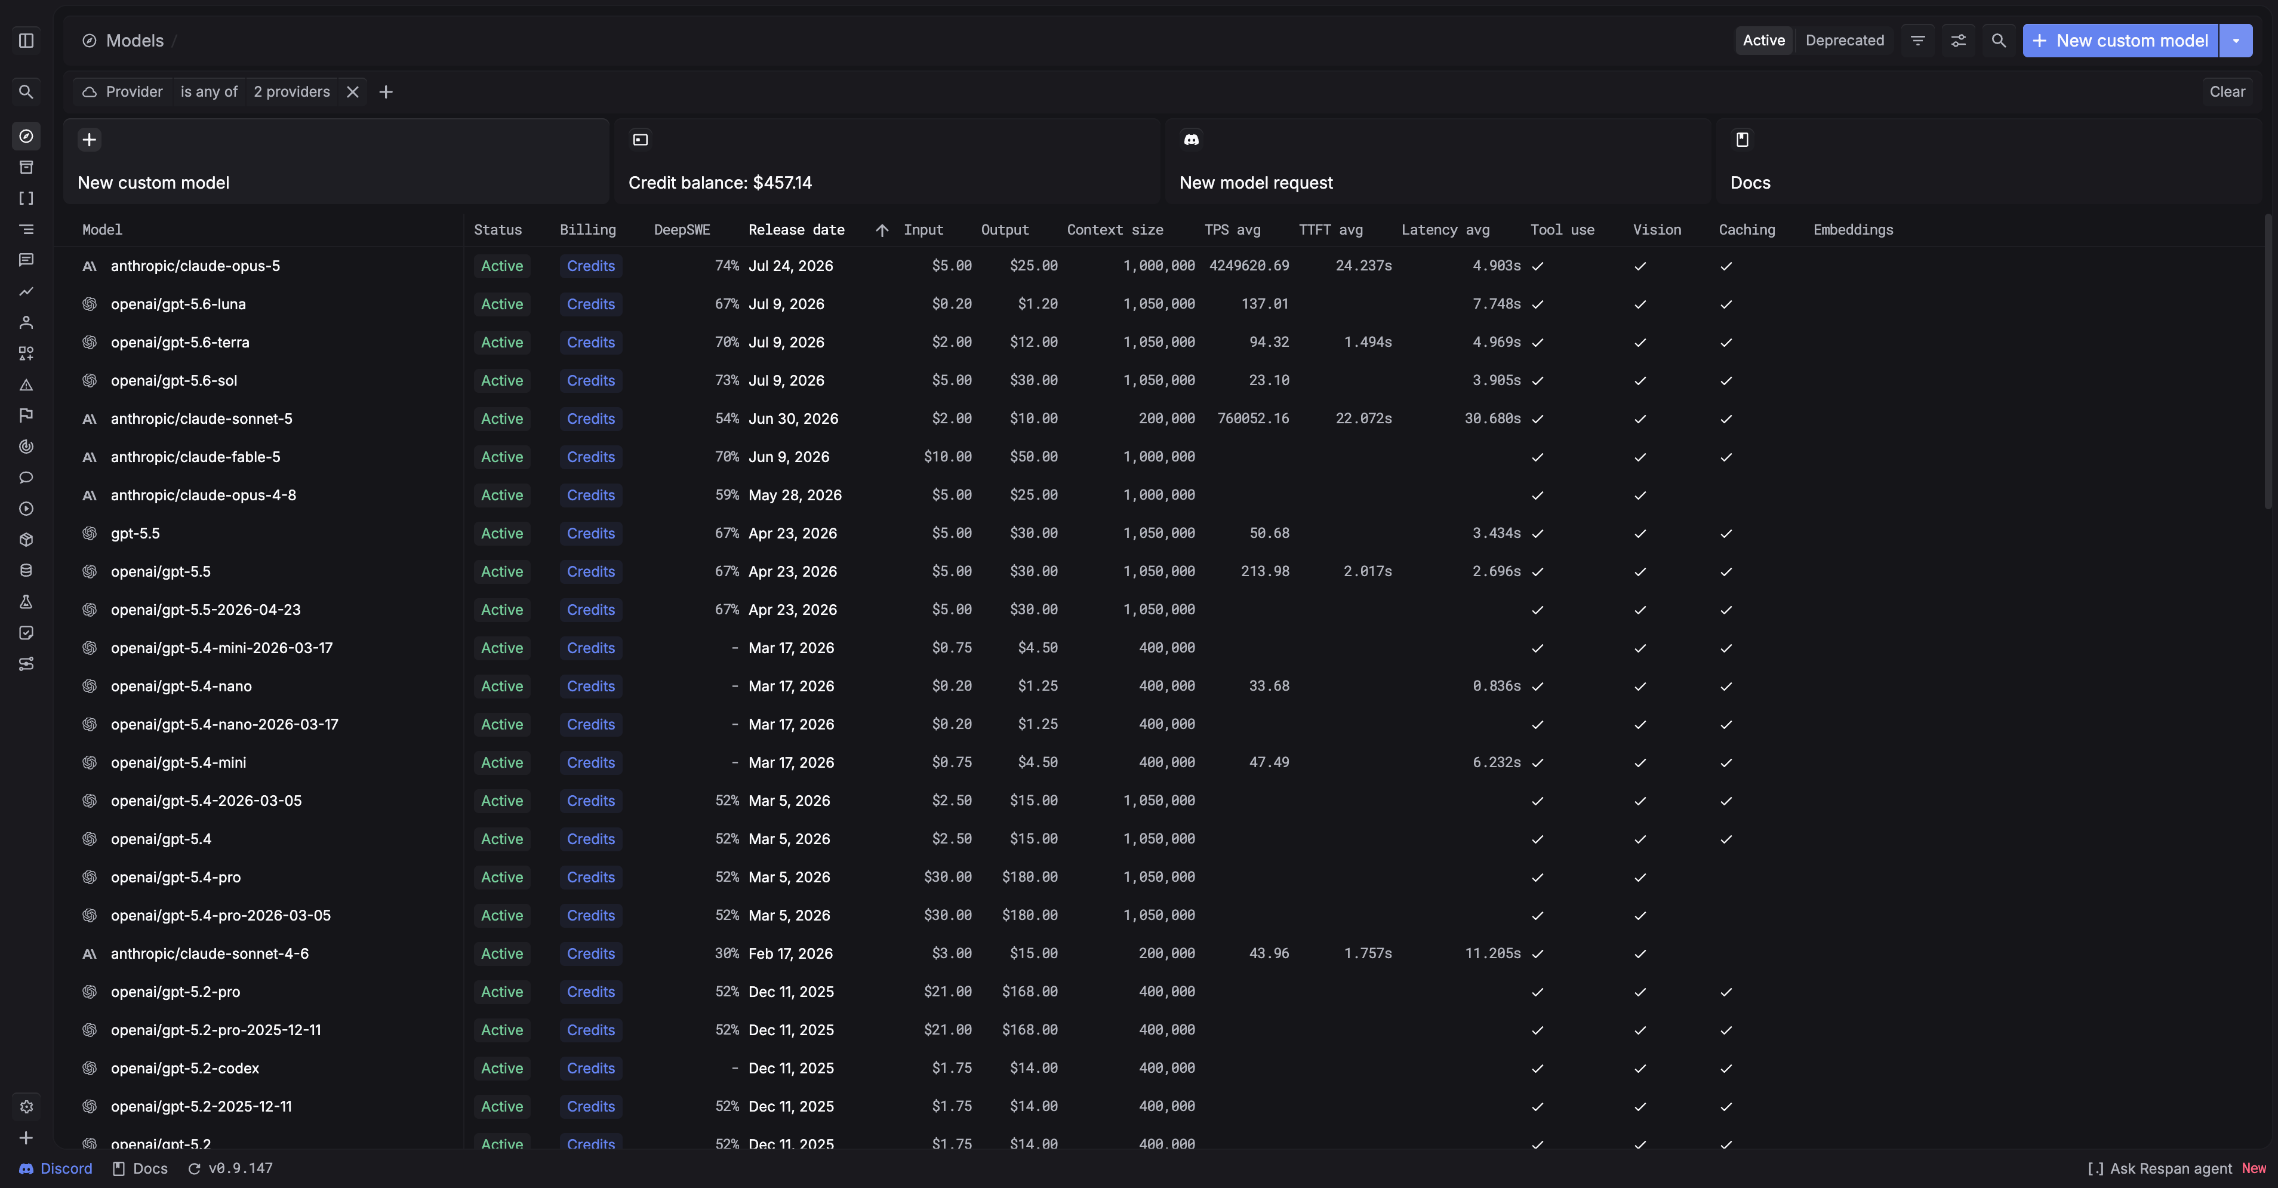Click the v0.9.147 version refresh indicator
2278x1188 pixels.
point(230,1168)
